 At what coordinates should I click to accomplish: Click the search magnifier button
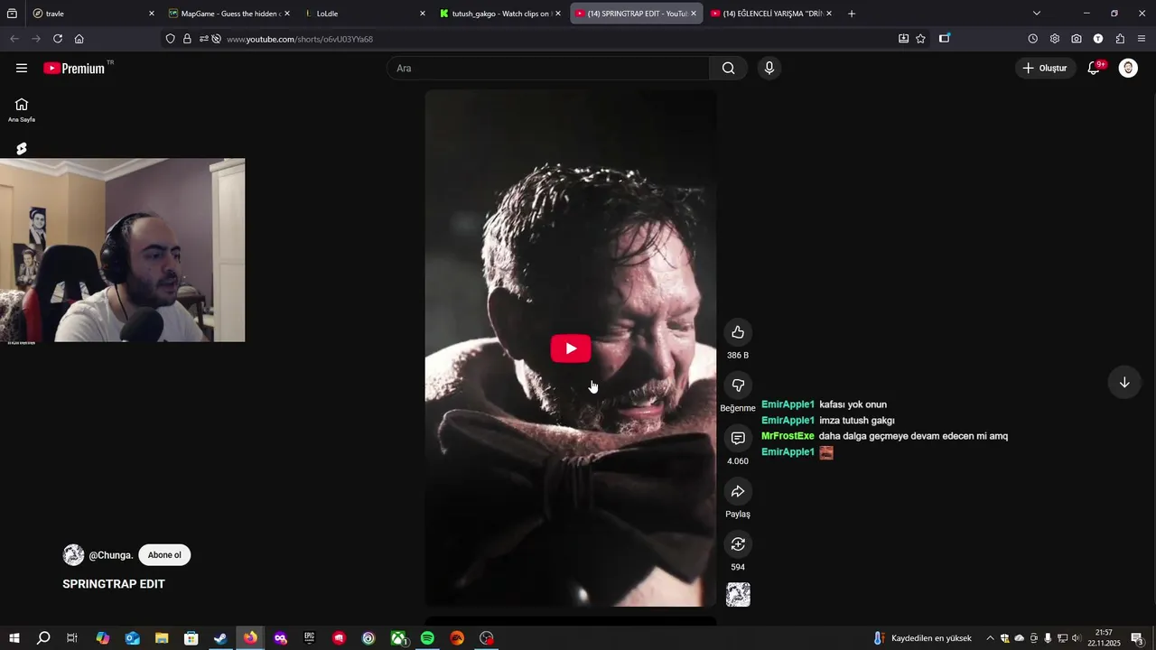729,69
